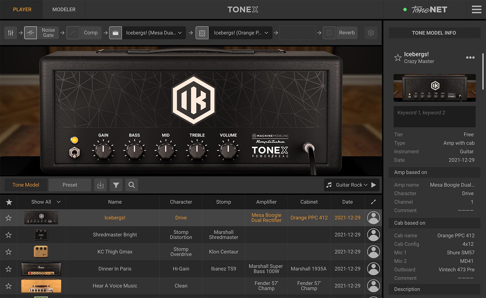Switch to the MODELER tab
Viewport: 486px width, 298px height.
point(64,9)
